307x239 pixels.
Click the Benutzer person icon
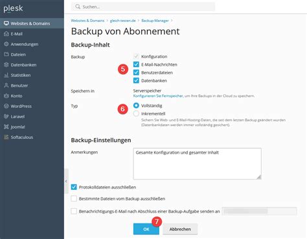point(6,85)
